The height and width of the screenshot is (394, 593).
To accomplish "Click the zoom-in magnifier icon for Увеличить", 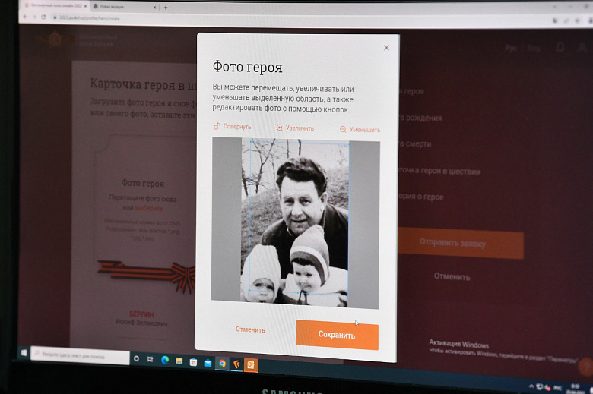I will click(279, 128).
